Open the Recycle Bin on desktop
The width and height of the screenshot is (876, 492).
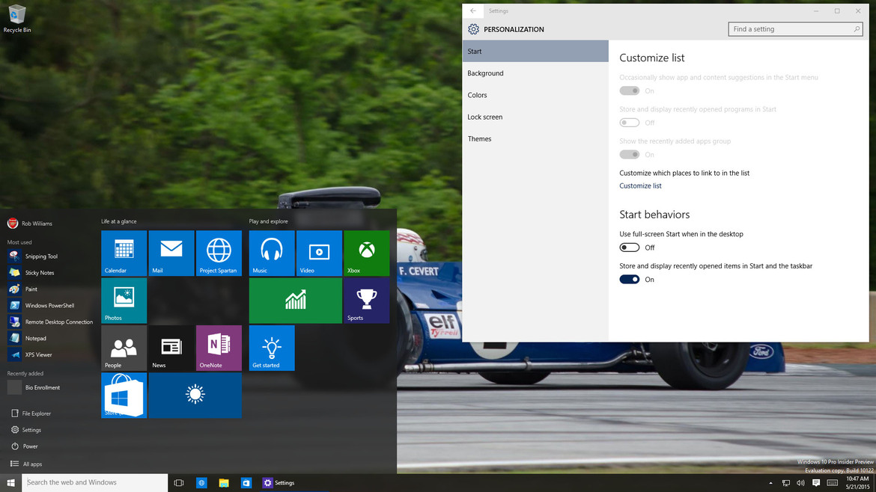[x=16, y=19]
